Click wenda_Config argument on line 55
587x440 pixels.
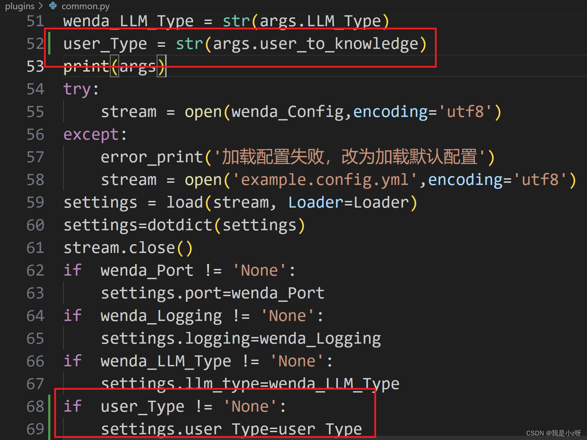(287, 112)
